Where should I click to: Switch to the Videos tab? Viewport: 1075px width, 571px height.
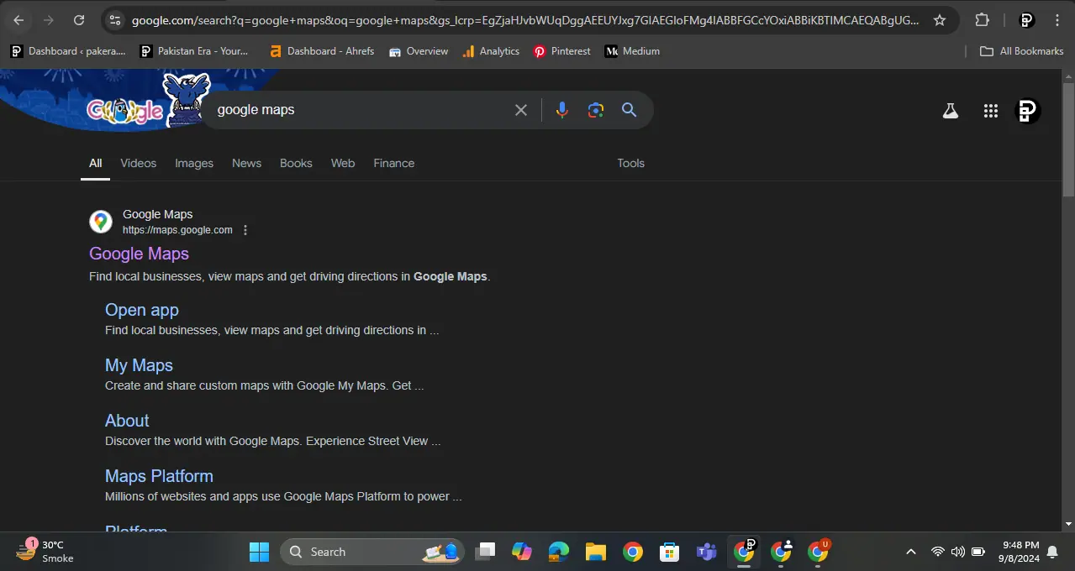pyautogui.click(x=139, y=164)
